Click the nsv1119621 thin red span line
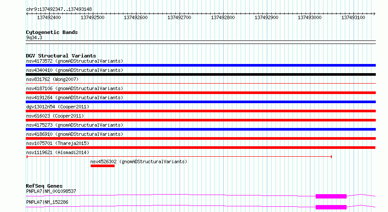Viewport: 388px width, 212px height. click(179, 157)
